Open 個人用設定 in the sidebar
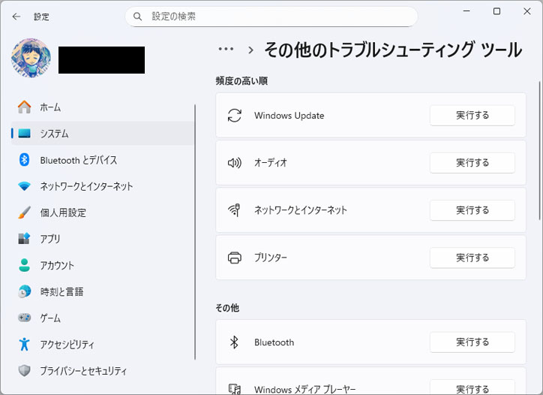 click(63, 213)
